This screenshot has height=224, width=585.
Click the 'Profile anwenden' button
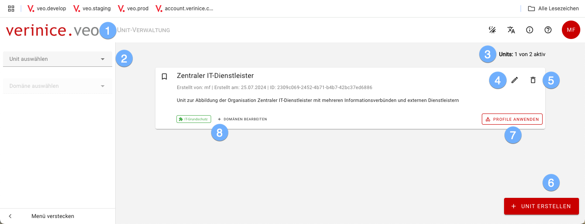512,119
